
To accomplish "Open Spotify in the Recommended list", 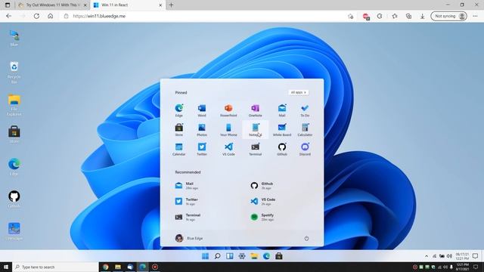I will coord(262,217).
